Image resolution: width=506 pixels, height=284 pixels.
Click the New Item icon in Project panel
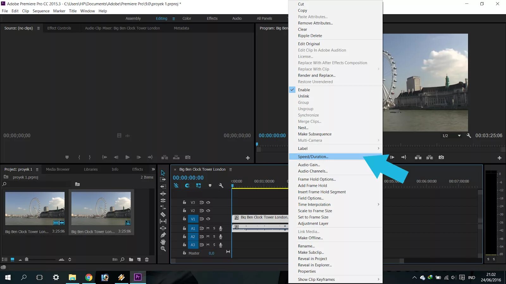point(139,259)
